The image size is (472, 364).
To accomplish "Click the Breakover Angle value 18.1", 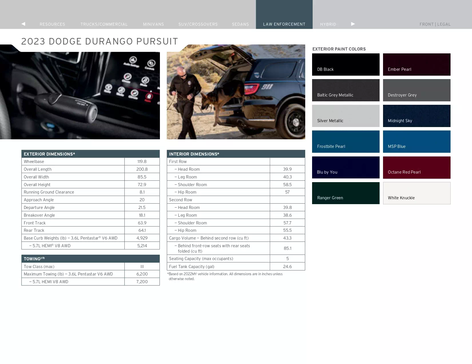I will click(x=142, y=215).
